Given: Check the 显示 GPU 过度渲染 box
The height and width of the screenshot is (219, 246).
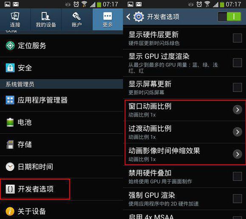Looking at the screenshot, I should click(237, 63).
